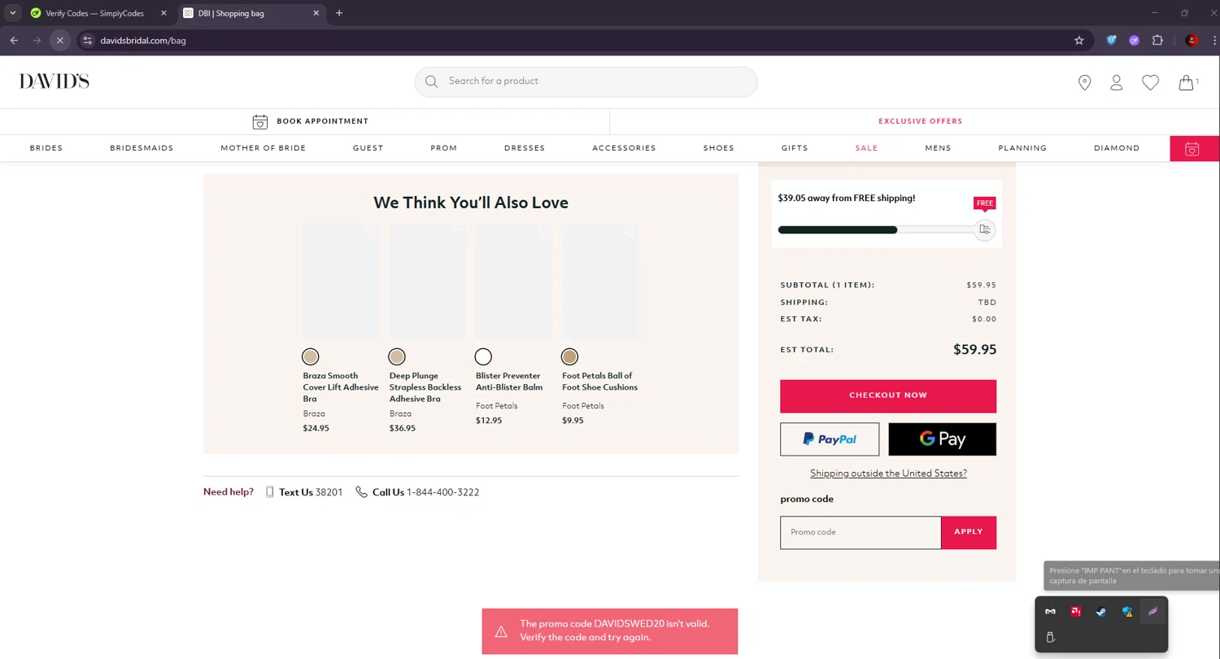Bookmark this page with the star icon
Image resolution: width=1220 pixels, height=659 pixels.
[1079, 40]
